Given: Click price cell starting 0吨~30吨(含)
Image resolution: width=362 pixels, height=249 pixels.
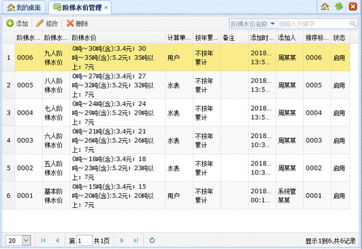Looking at the screenshot, I should click(117, 58).
